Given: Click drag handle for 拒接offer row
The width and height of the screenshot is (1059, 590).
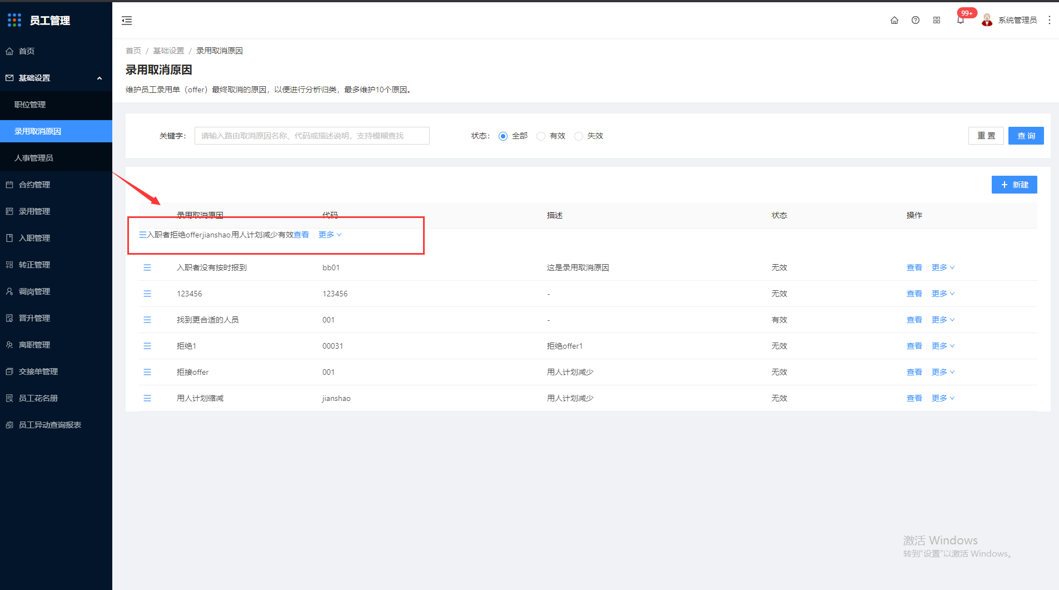Looking at the screenshot, I should (x=147, y=372).
